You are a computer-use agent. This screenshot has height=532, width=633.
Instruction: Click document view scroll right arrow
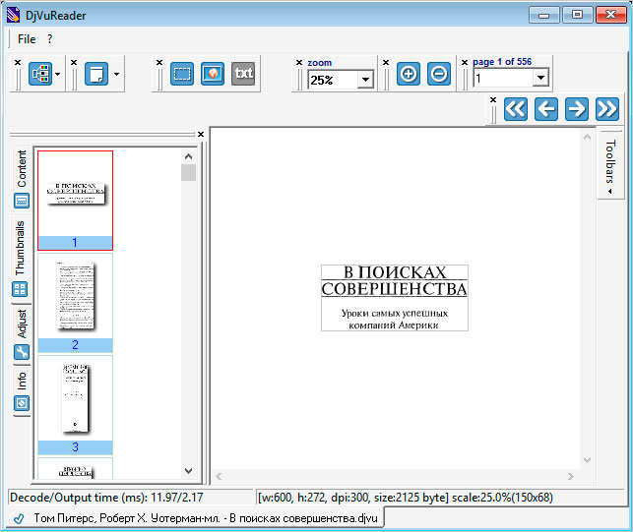[571, 476]
